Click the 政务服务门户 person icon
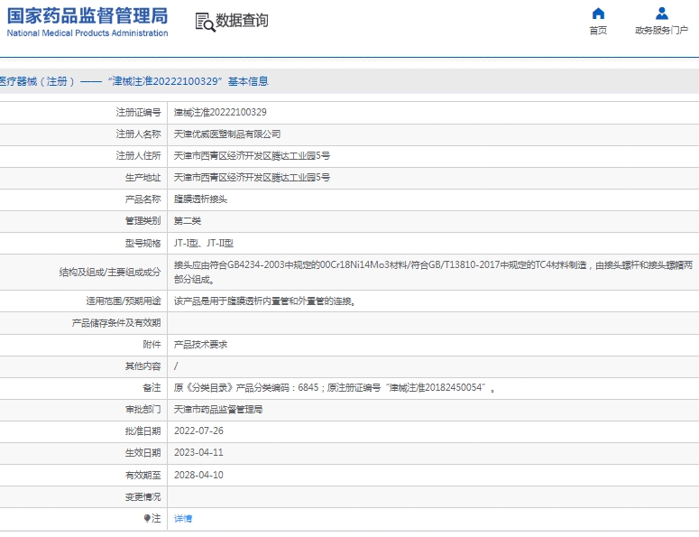Screen dimensions: 699x537 [x=661, y=14]
